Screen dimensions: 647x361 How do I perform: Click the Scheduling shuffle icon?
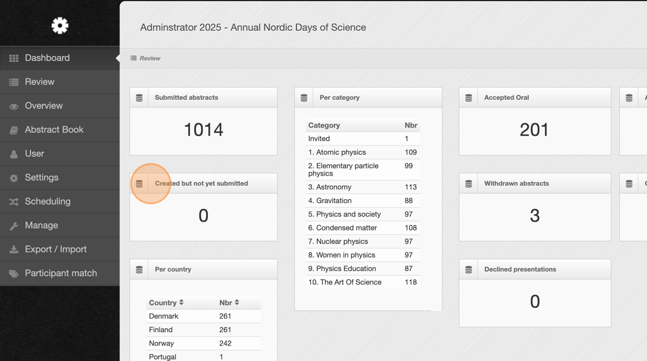pos(14,202)
